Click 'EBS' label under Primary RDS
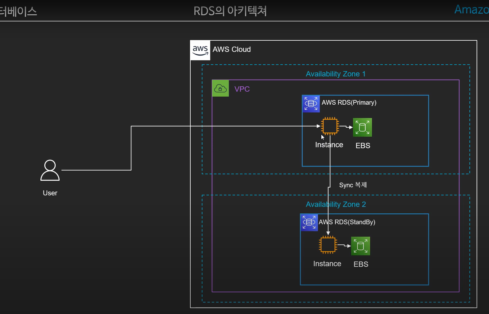Image resolution: width=489 pixels, height=314 pixels. point(363,146)
